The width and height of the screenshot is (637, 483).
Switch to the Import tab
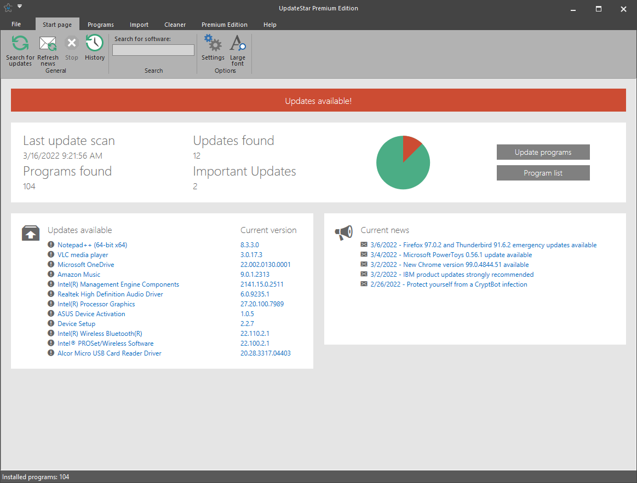pyautogui.click(x=139, y=25)
